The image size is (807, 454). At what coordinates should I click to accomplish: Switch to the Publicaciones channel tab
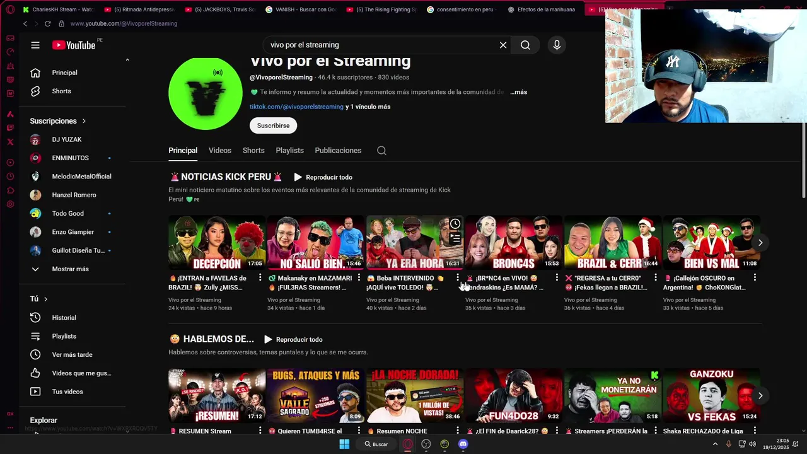pyautogui.click(x=338, y=150)
